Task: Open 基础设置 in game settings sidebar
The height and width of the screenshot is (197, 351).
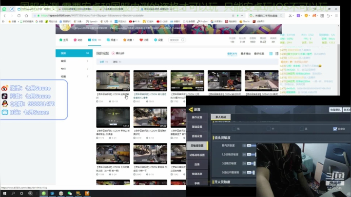Action: tap(197, 127)
